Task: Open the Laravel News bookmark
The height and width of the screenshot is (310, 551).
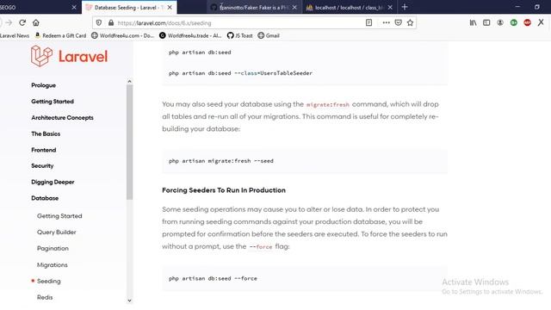Action: click(15, 35)
